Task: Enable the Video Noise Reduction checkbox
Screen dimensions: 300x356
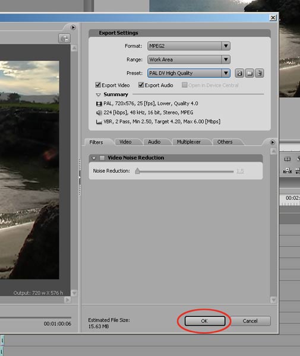Action: [x=102, y=158]
